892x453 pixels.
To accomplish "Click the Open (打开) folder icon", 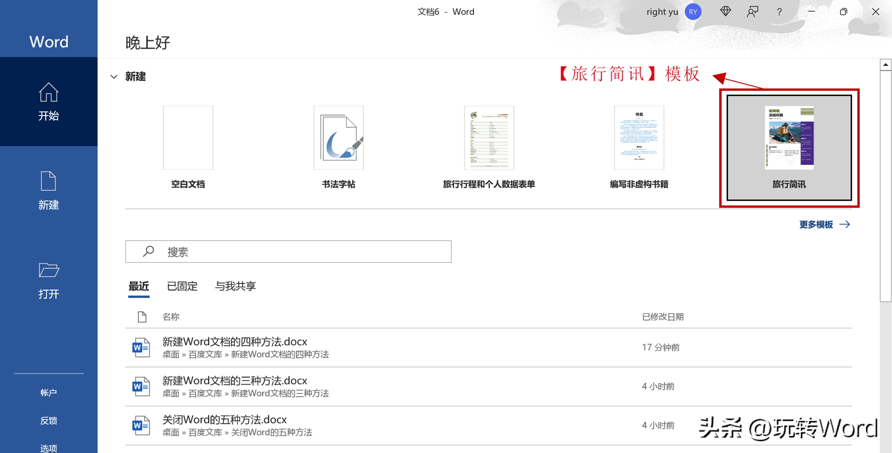I will (49, 270).
